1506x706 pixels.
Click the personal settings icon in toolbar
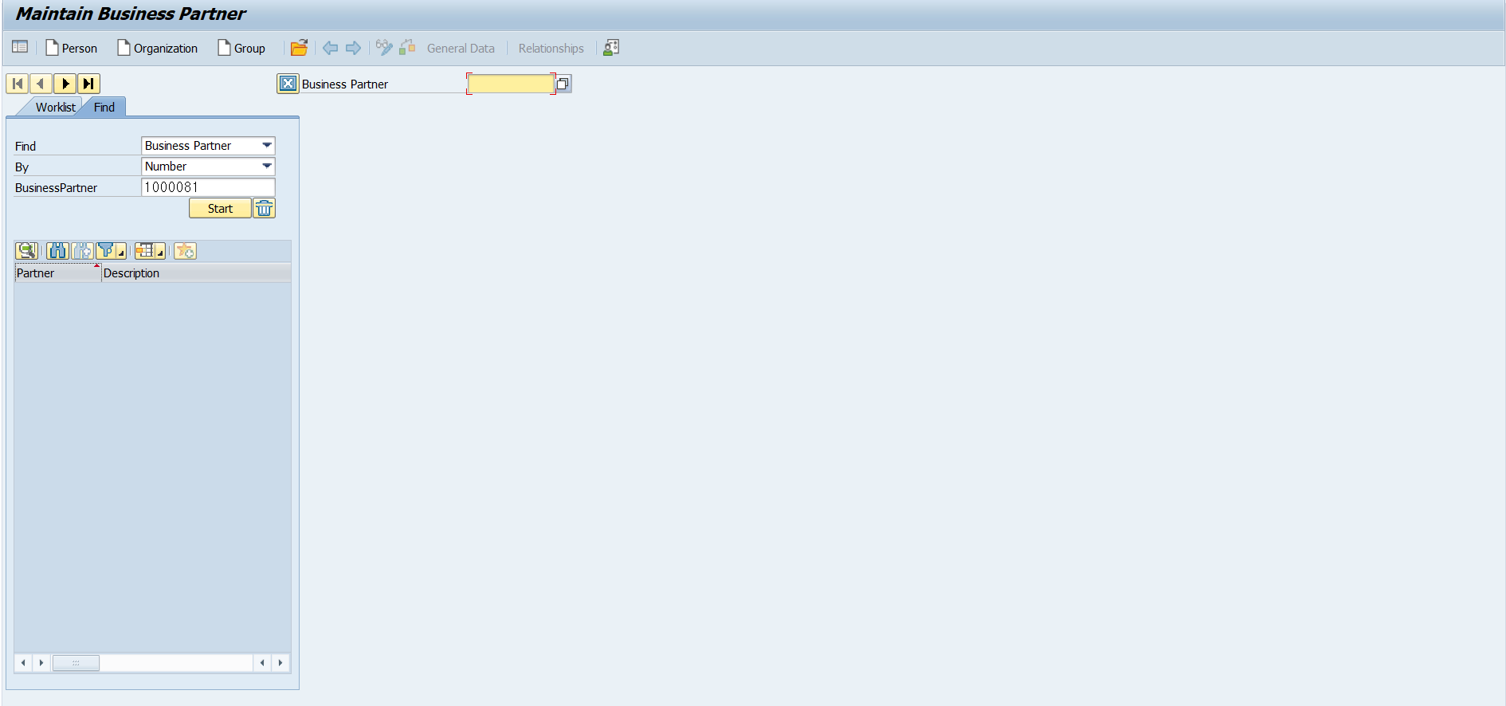[611, 48]
